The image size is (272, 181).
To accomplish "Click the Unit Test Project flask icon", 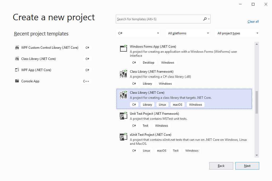I will 124,116.
